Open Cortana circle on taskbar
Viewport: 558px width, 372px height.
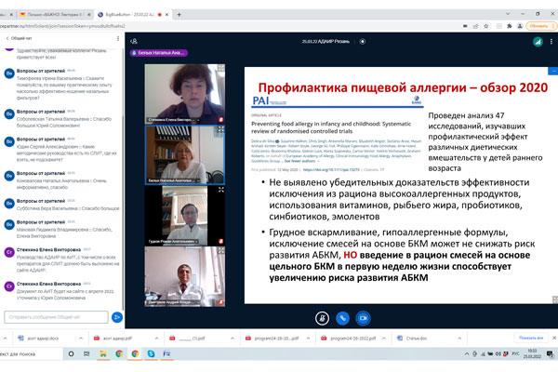click(72, 353)
